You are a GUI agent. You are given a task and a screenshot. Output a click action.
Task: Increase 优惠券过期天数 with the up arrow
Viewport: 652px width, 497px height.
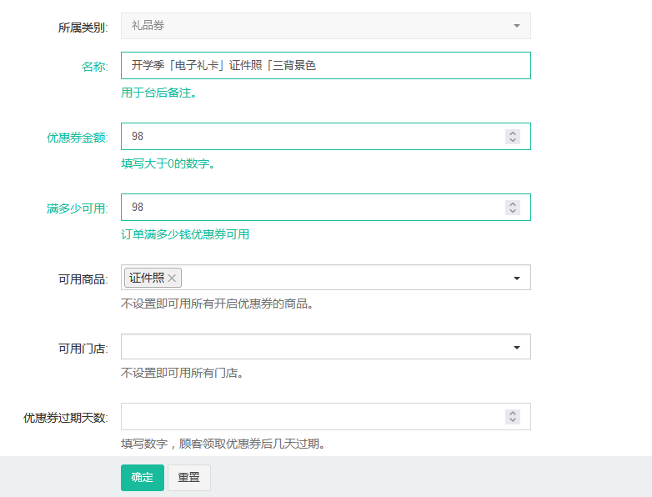(513, 412)
